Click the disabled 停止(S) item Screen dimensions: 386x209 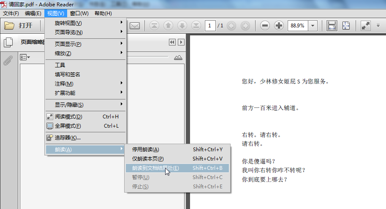(x=177, y=187)
